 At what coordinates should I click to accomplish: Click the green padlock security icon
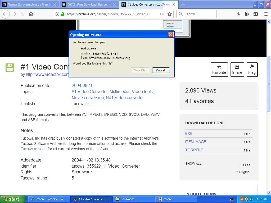63,14
